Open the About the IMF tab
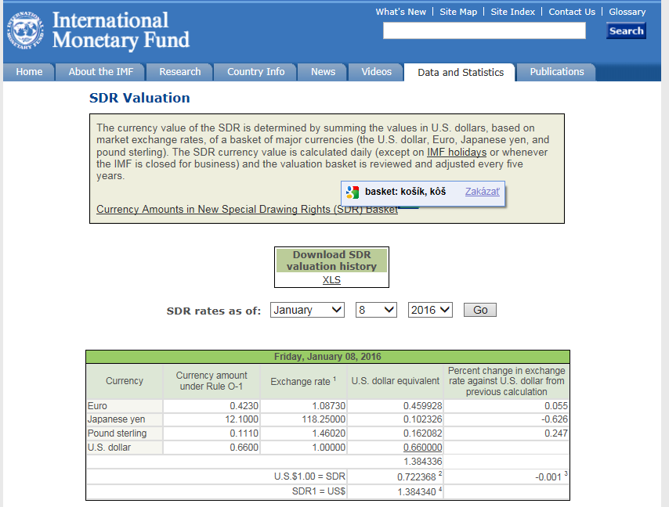 click(x=101, y=72)
